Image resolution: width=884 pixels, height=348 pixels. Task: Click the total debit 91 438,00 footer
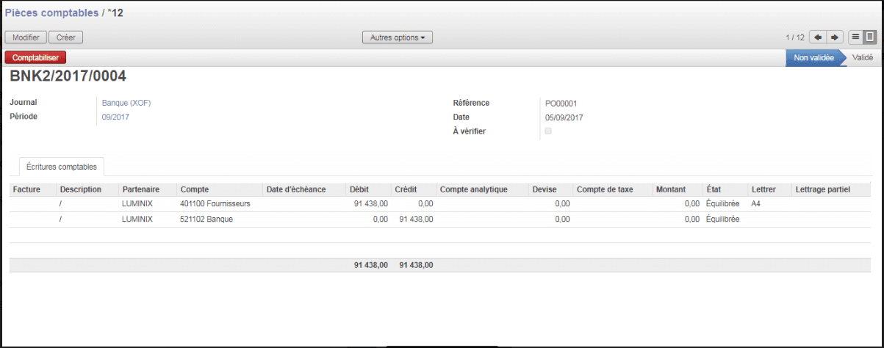coord(371,265)
